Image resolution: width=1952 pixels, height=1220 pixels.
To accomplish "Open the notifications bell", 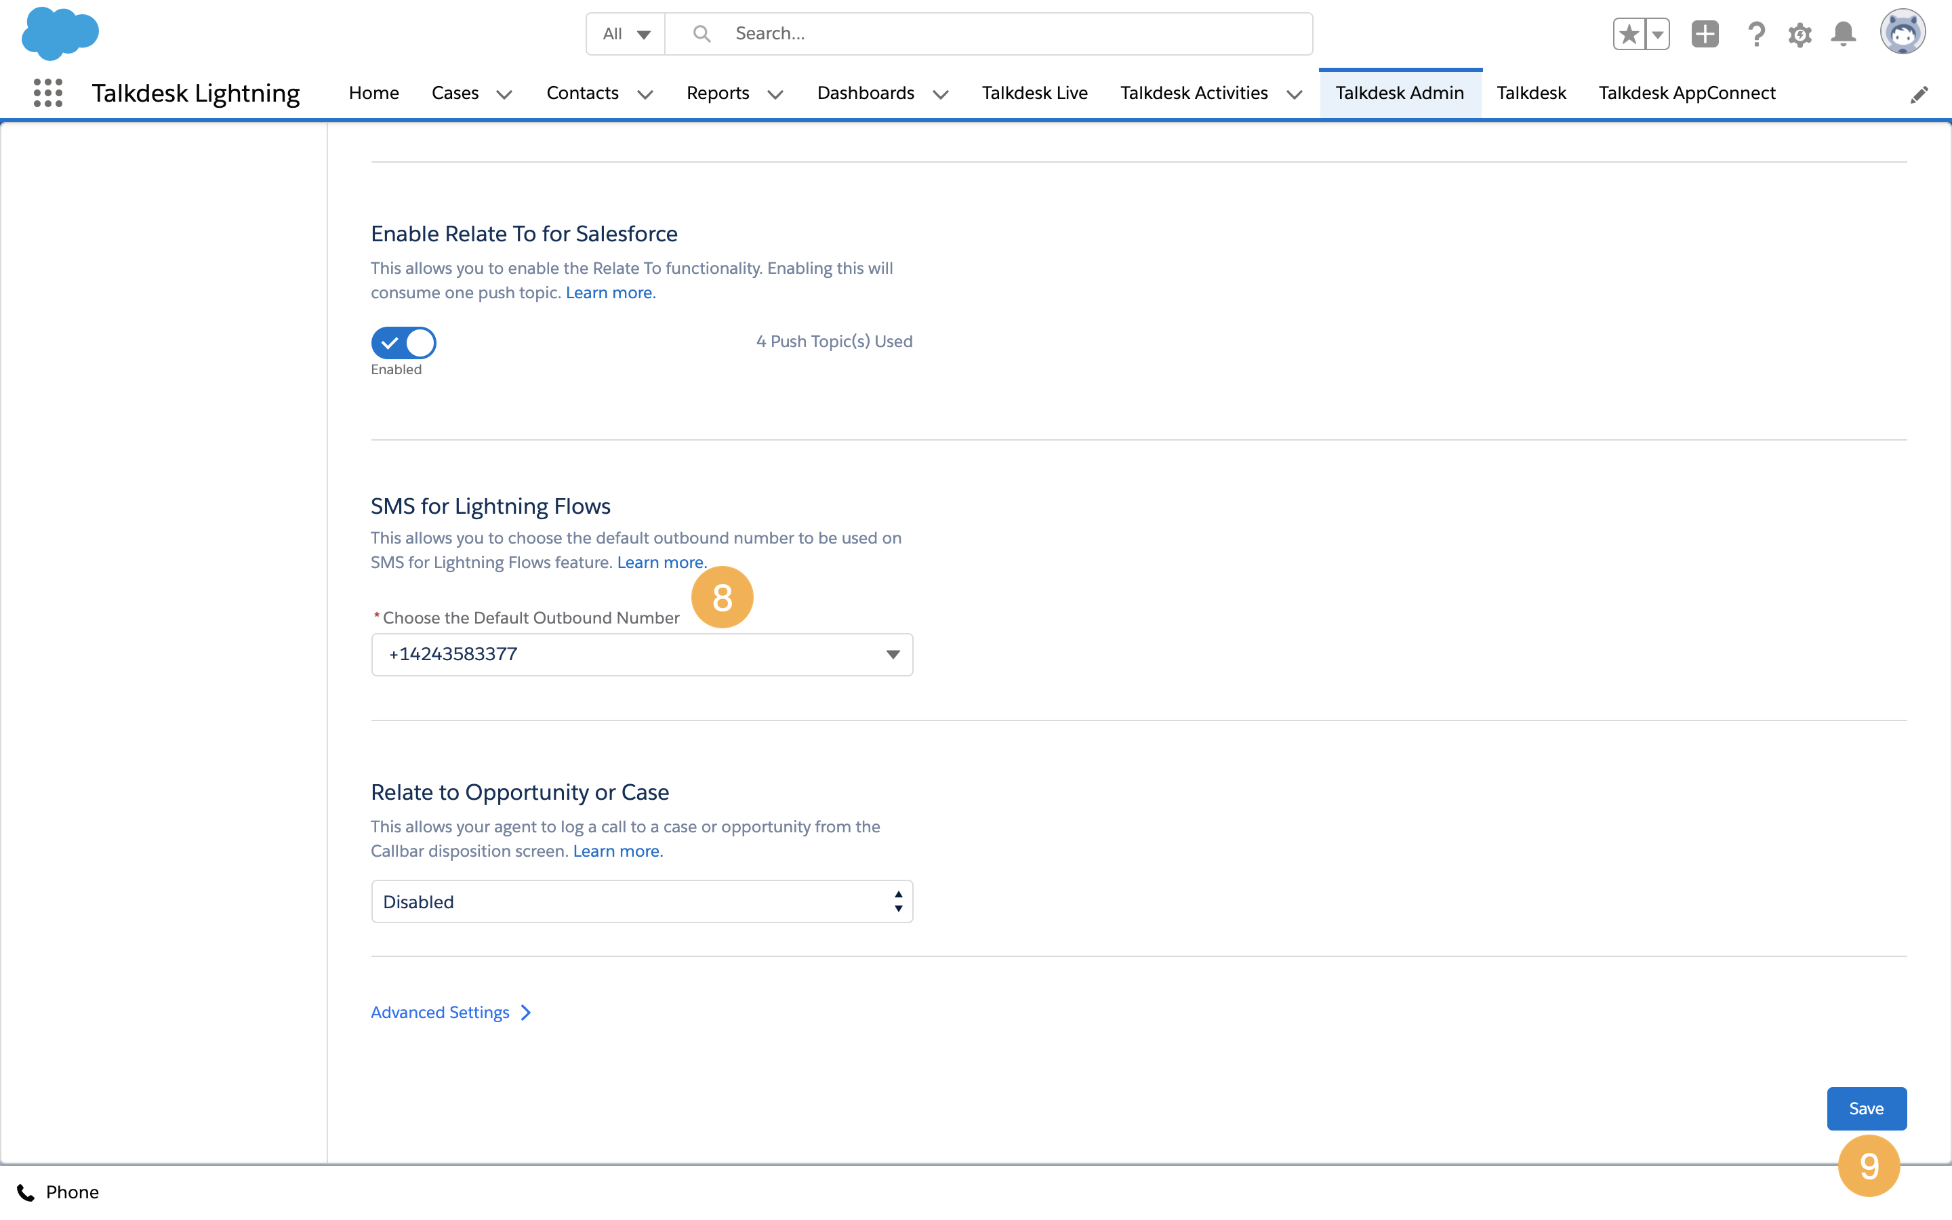I will coord(1844,34).
